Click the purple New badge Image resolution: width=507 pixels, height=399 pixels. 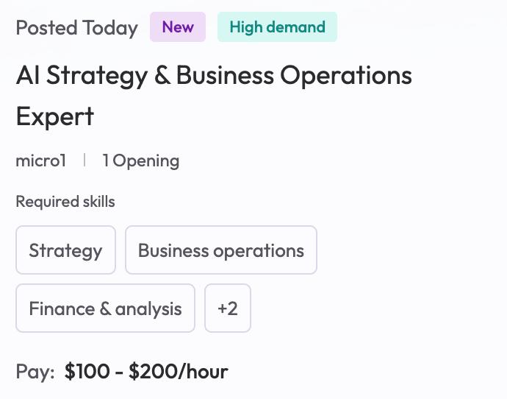(178, 27)
